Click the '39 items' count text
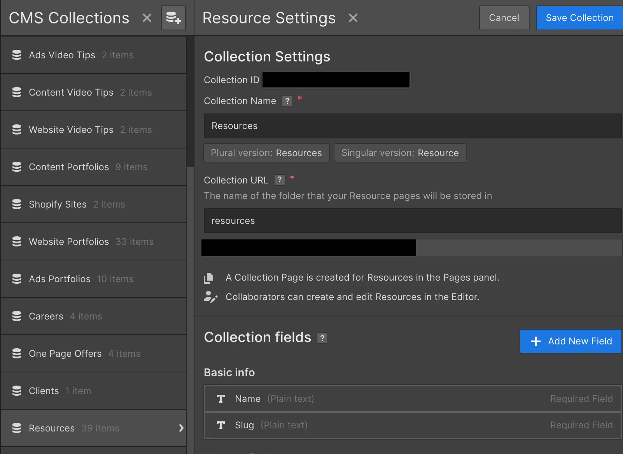Image resolution: width=623 pixels, height=454 pixels. point(100,428)
